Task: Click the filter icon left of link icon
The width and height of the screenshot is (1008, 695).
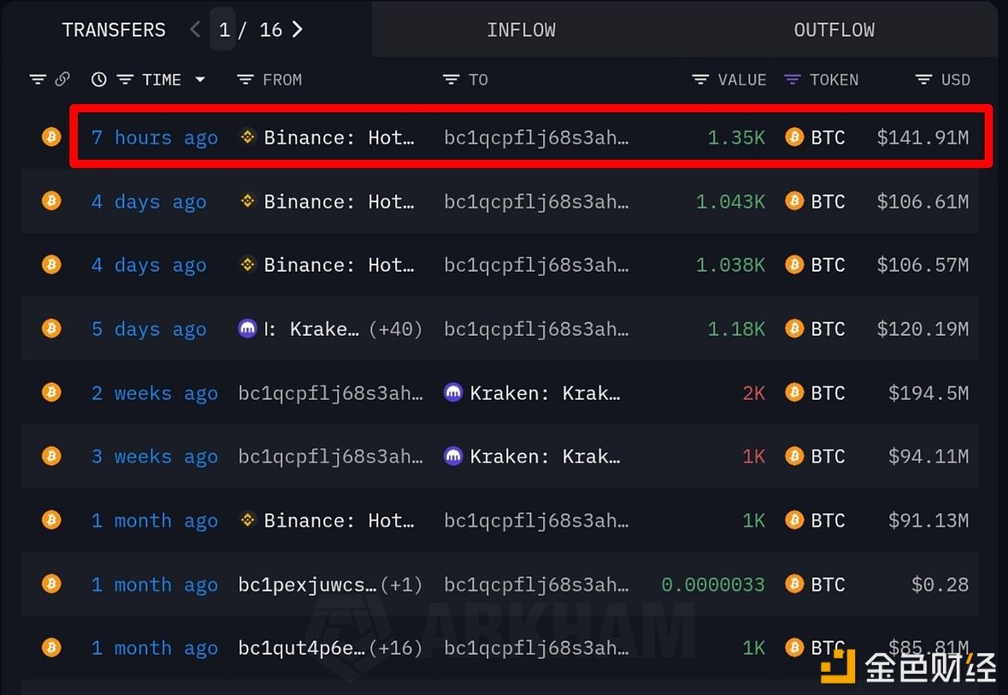Action: click(x=38, y=80)
